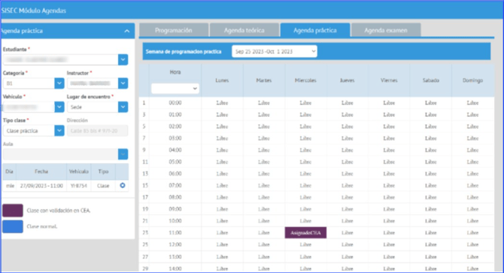Click the purple CEA validation swatch
Screen dimensions: 504x273
[x=13, y=211]
